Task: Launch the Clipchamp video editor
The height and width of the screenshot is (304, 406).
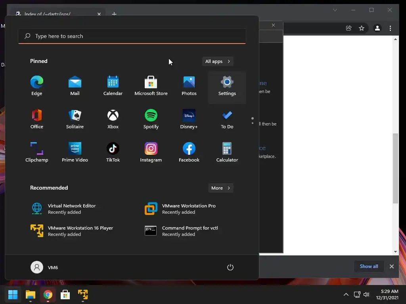Action: tap(37, 152)
